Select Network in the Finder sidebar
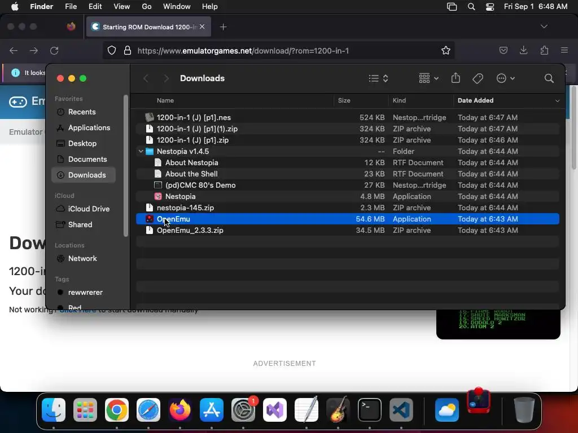 tap(82, 258)
